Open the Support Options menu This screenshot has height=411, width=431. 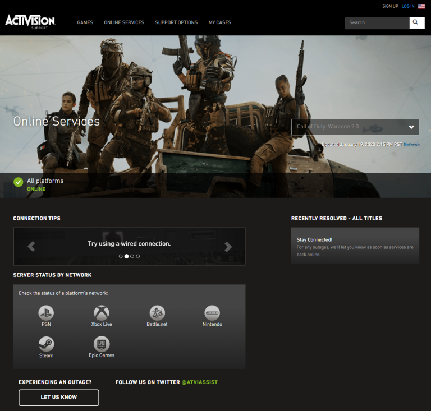176,22
